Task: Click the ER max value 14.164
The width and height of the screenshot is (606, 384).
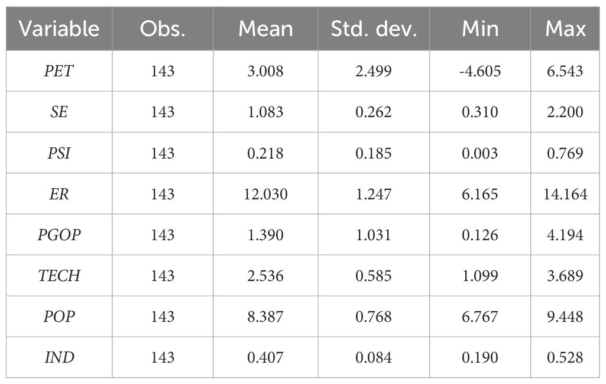Action: tap(565, 193)
